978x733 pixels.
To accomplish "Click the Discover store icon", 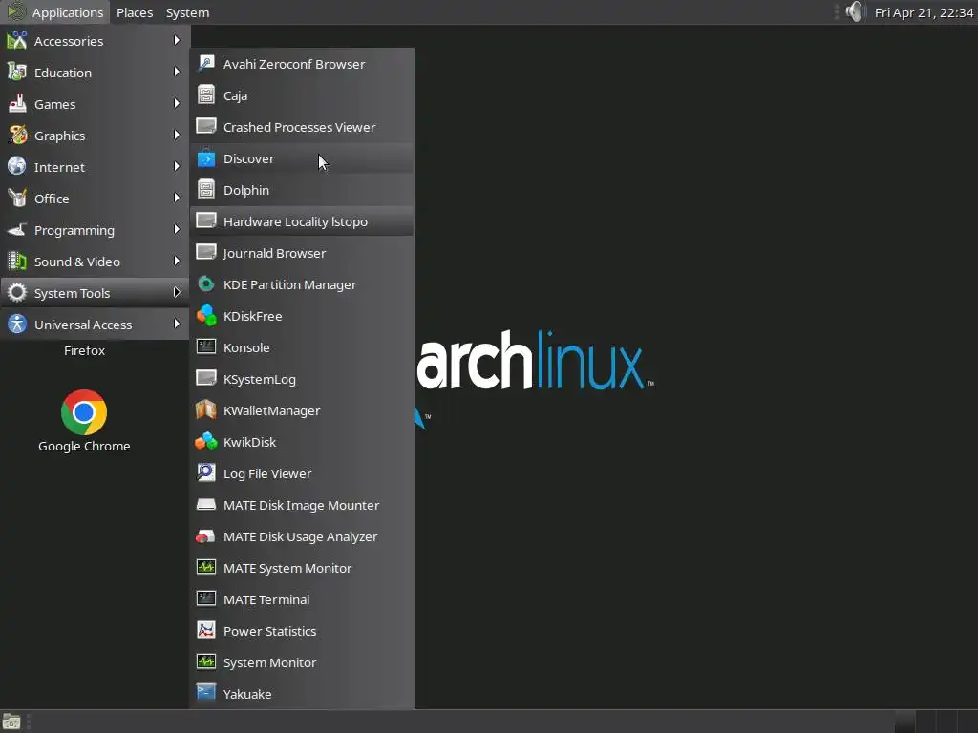I will coord(206,158).
